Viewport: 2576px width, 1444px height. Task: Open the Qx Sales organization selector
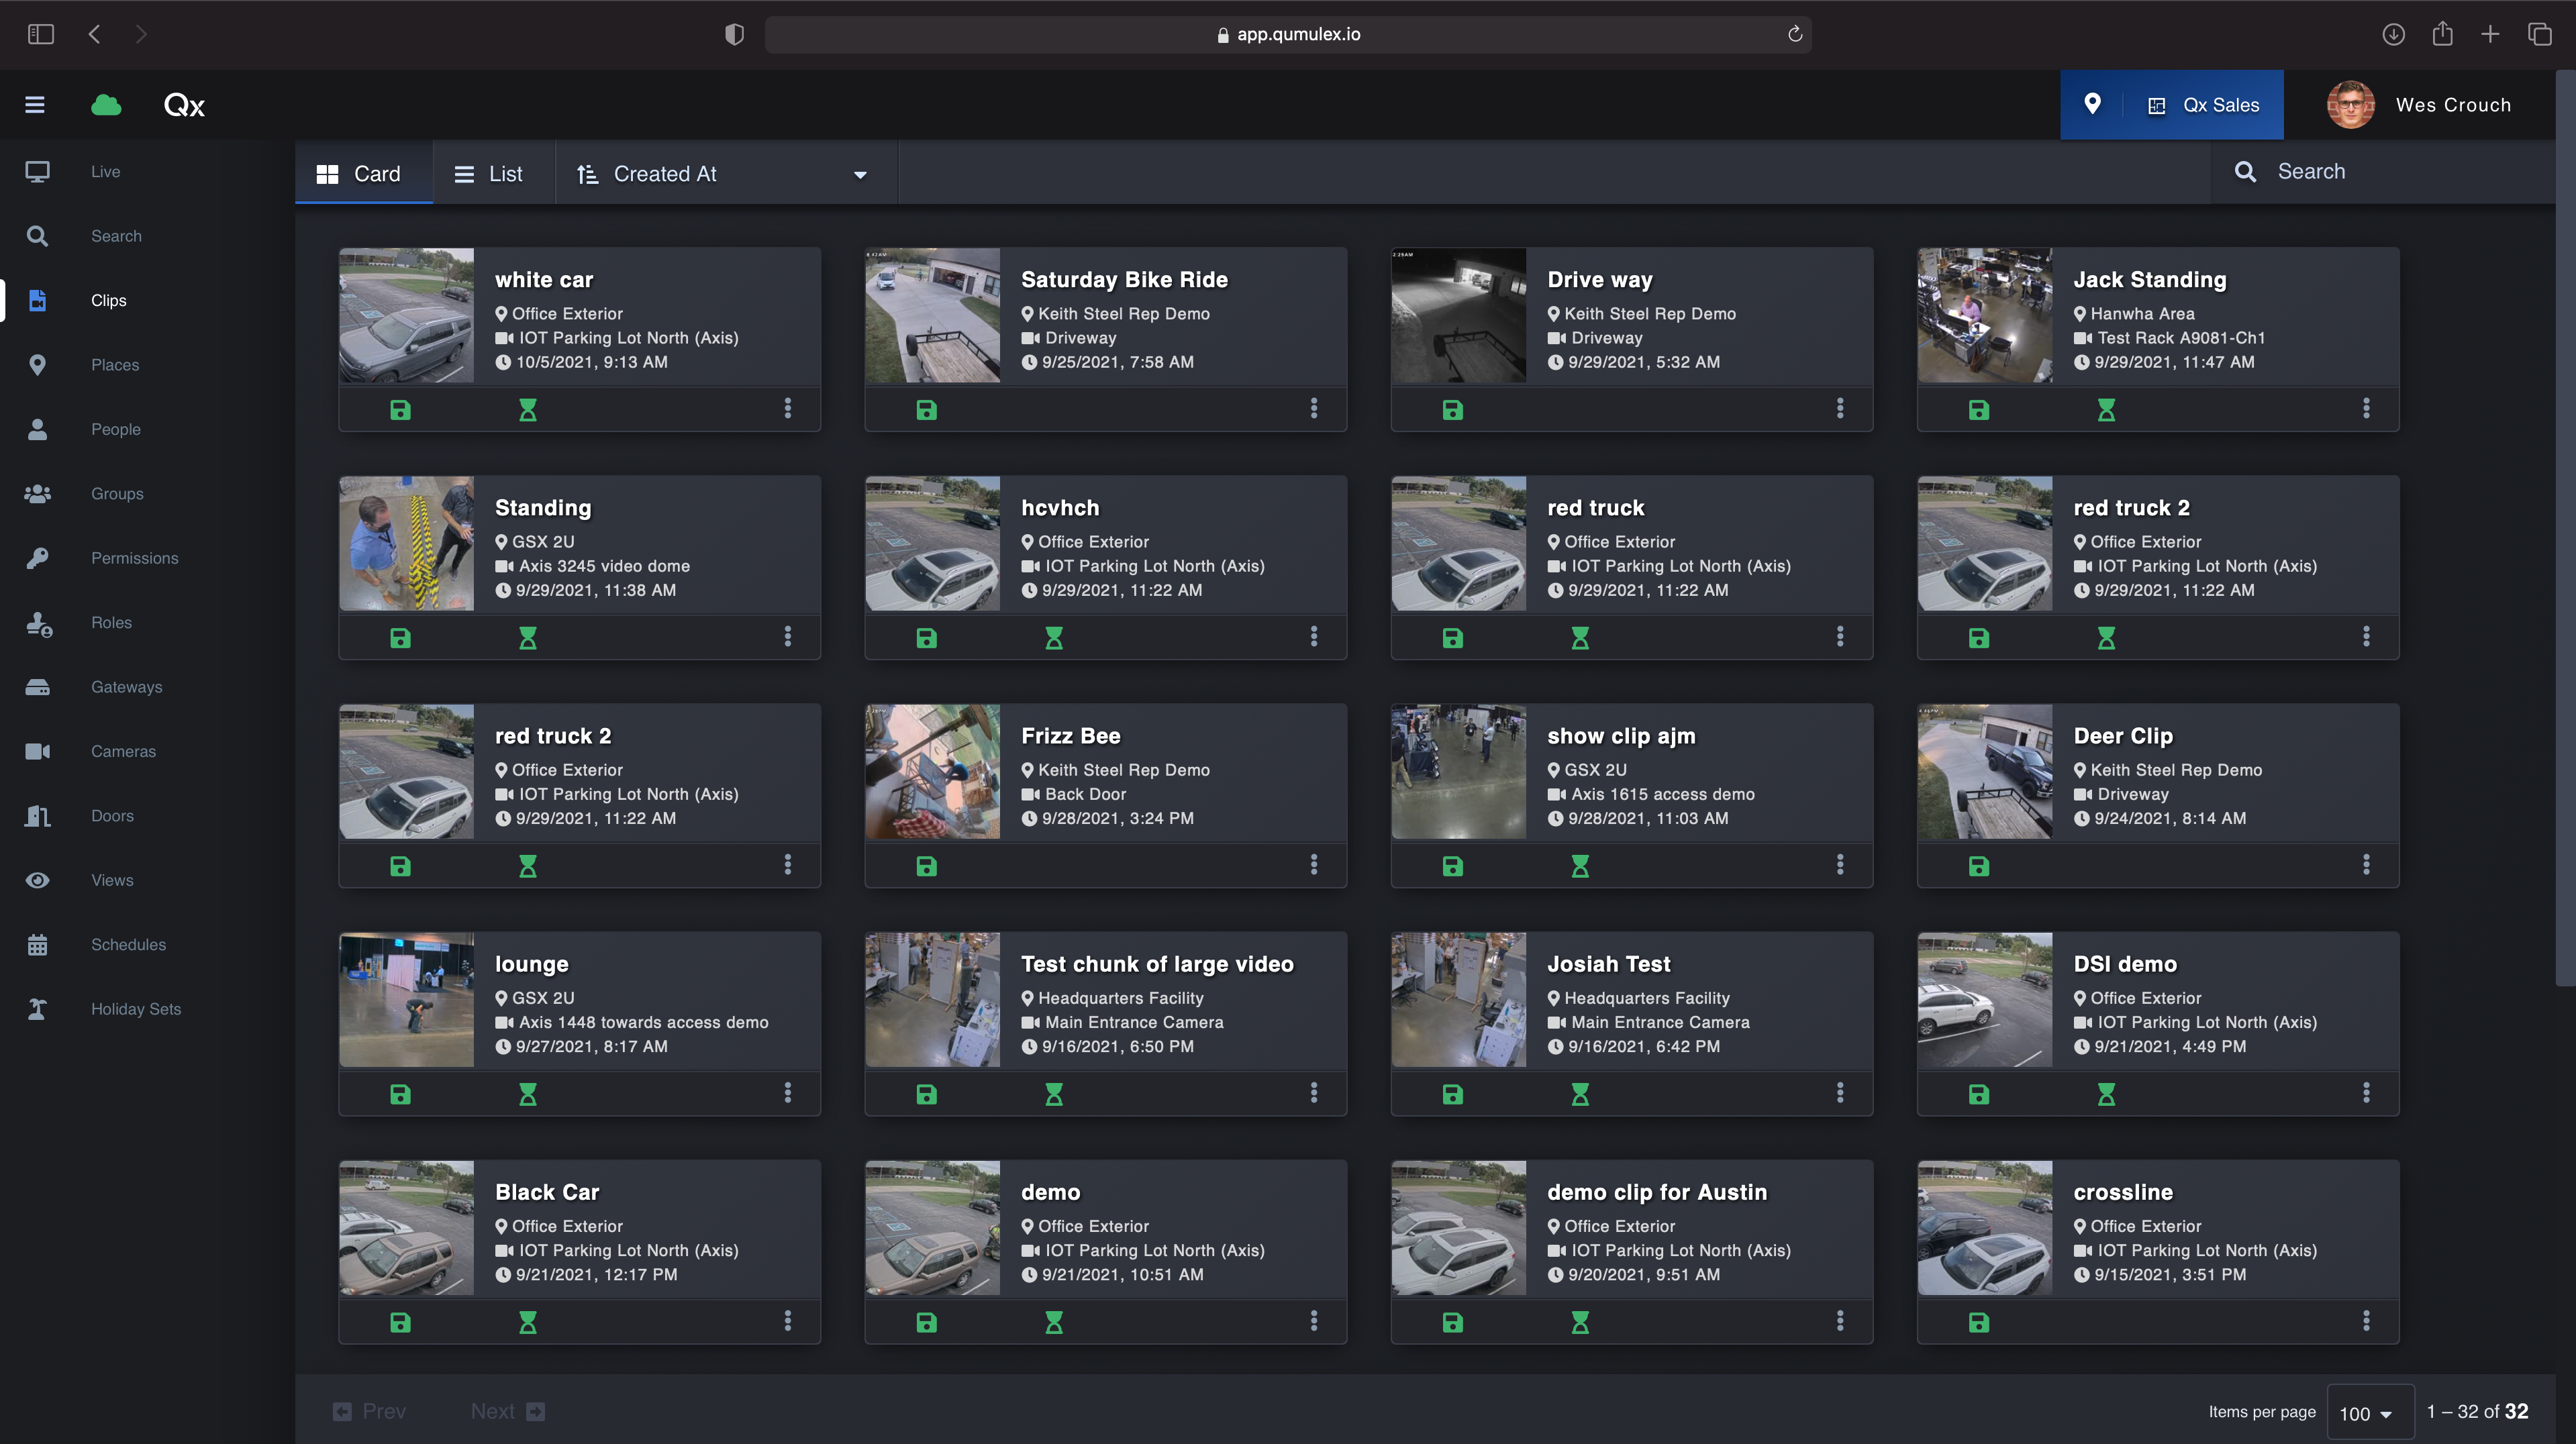click(x=2204, y=105)
